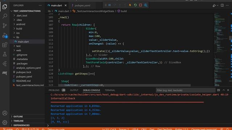Open the Extensions view
Viewport: 232px width, 130px height.
point(5,45)
